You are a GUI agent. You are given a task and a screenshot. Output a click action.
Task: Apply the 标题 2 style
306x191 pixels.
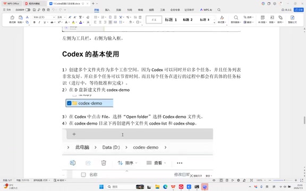(x=188, y=20)
